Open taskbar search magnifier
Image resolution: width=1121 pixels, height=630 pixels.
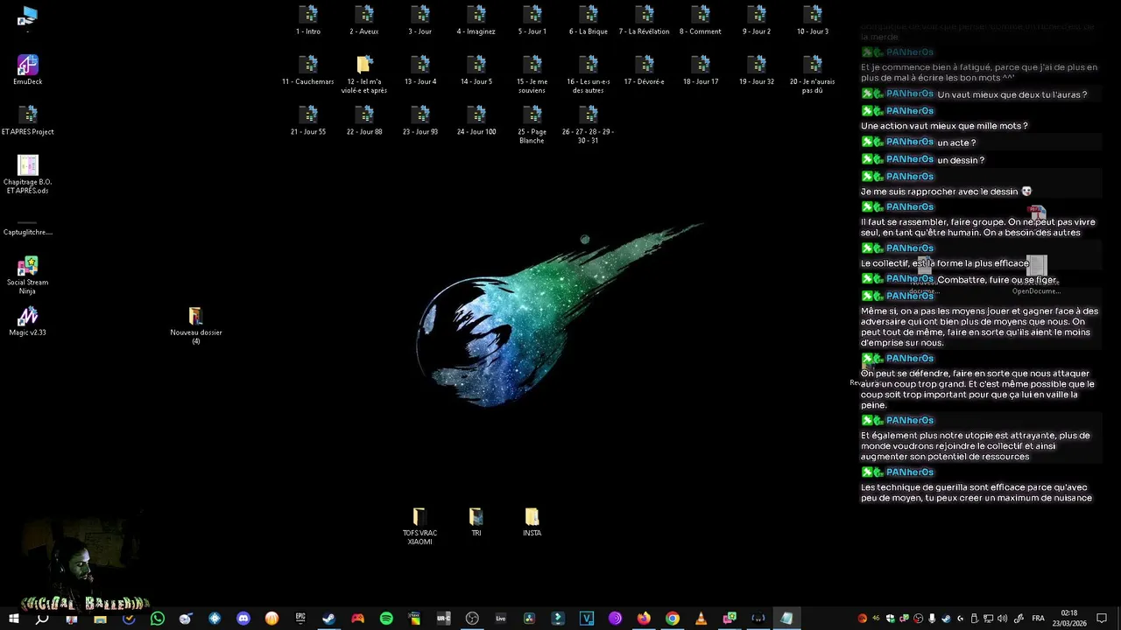(42, 619)
